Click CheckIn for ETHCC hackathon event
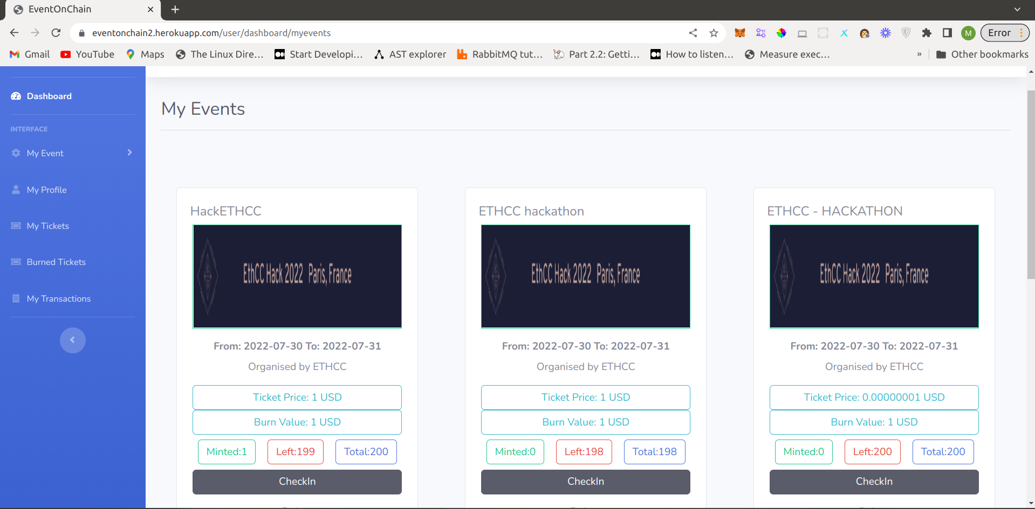Image resolution: width=1035 pixels, height=509 pixels. click(586, 482)
